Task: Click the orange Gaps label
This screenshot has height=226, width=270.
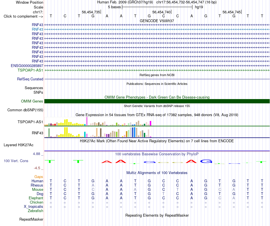Action: point(39,177)
